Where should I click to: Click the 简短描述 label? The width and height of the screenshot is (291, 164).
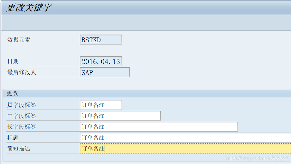coord(19,149)
